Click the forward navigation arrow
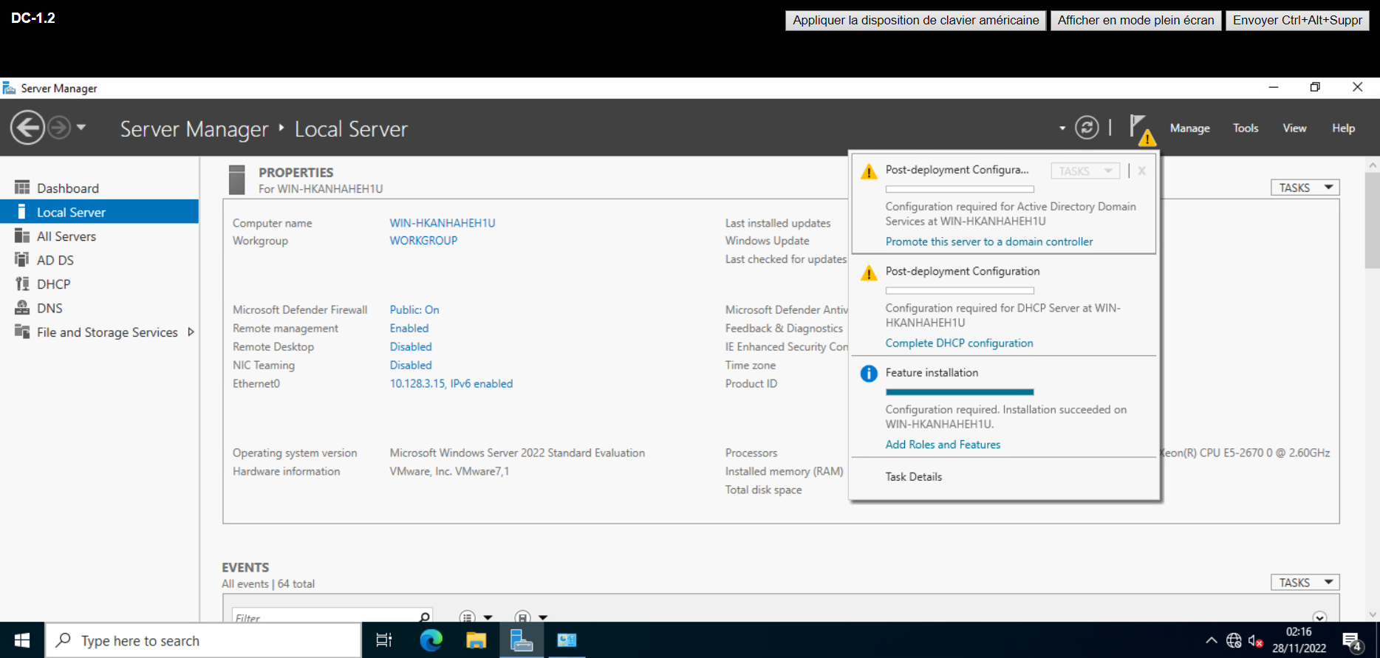Screen dimensions: 1380x658 pyautogui.click(x=59, y=128)
